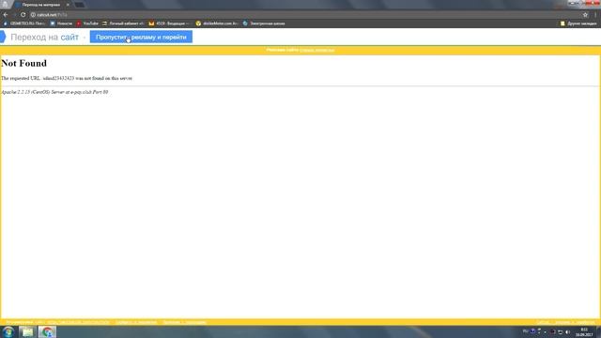Open Windows Explorer from the taskbar
Screen dimensions: 601x338
27,331
